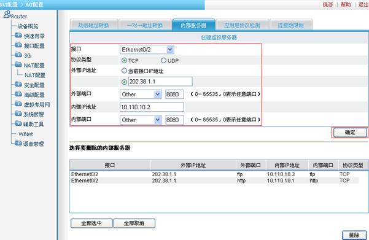The image size is (369, 240).
Task: Click the 内部端口 8080 number field
Action: pyautogui.click(x=174, y=120)
